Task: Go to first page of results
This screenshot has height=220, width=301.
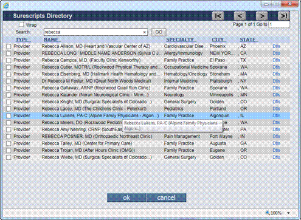Action: (x=218, y=16)
